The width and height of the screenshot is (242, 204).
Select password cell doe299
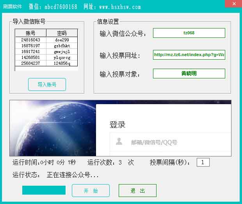[x=62, y=40]
